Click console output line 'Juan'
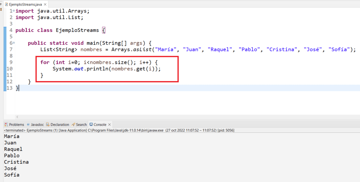Screen dimensions: 360x182 click(x=10, y=143)
